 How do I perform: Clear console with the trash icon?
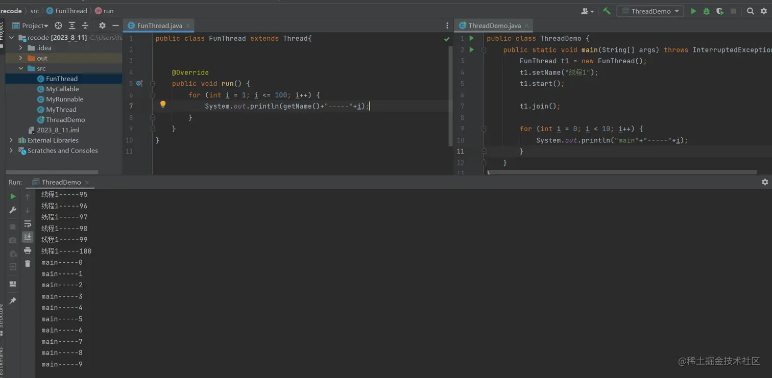point(28,264)
